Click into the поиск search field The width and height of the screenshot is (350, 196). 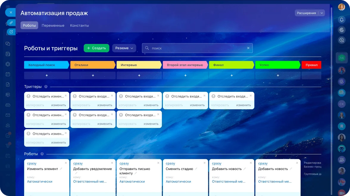[196, 48]
